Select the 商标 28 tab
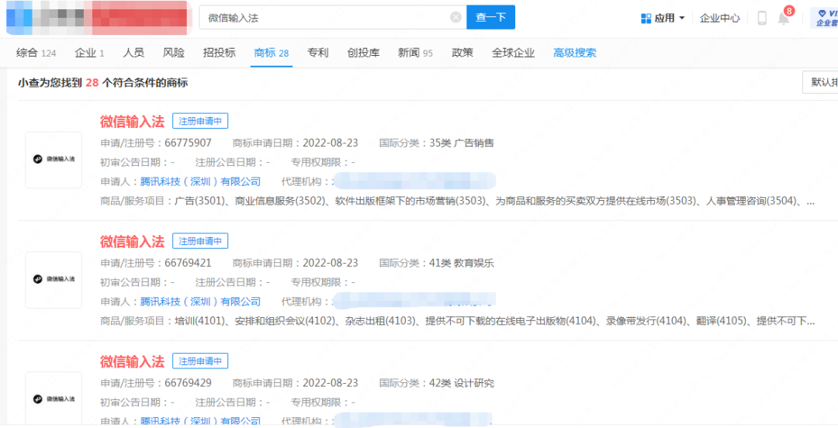 pos(272,53)
